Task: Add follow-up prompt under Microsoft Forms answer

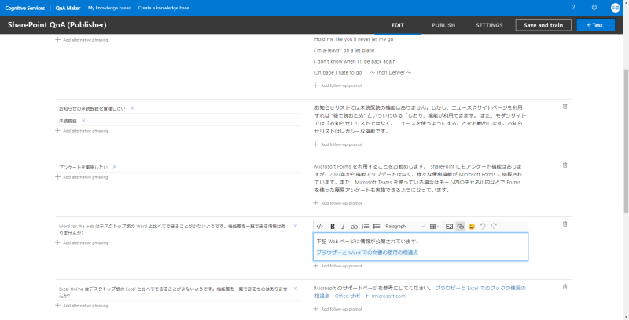Action: tap(338, 203)
